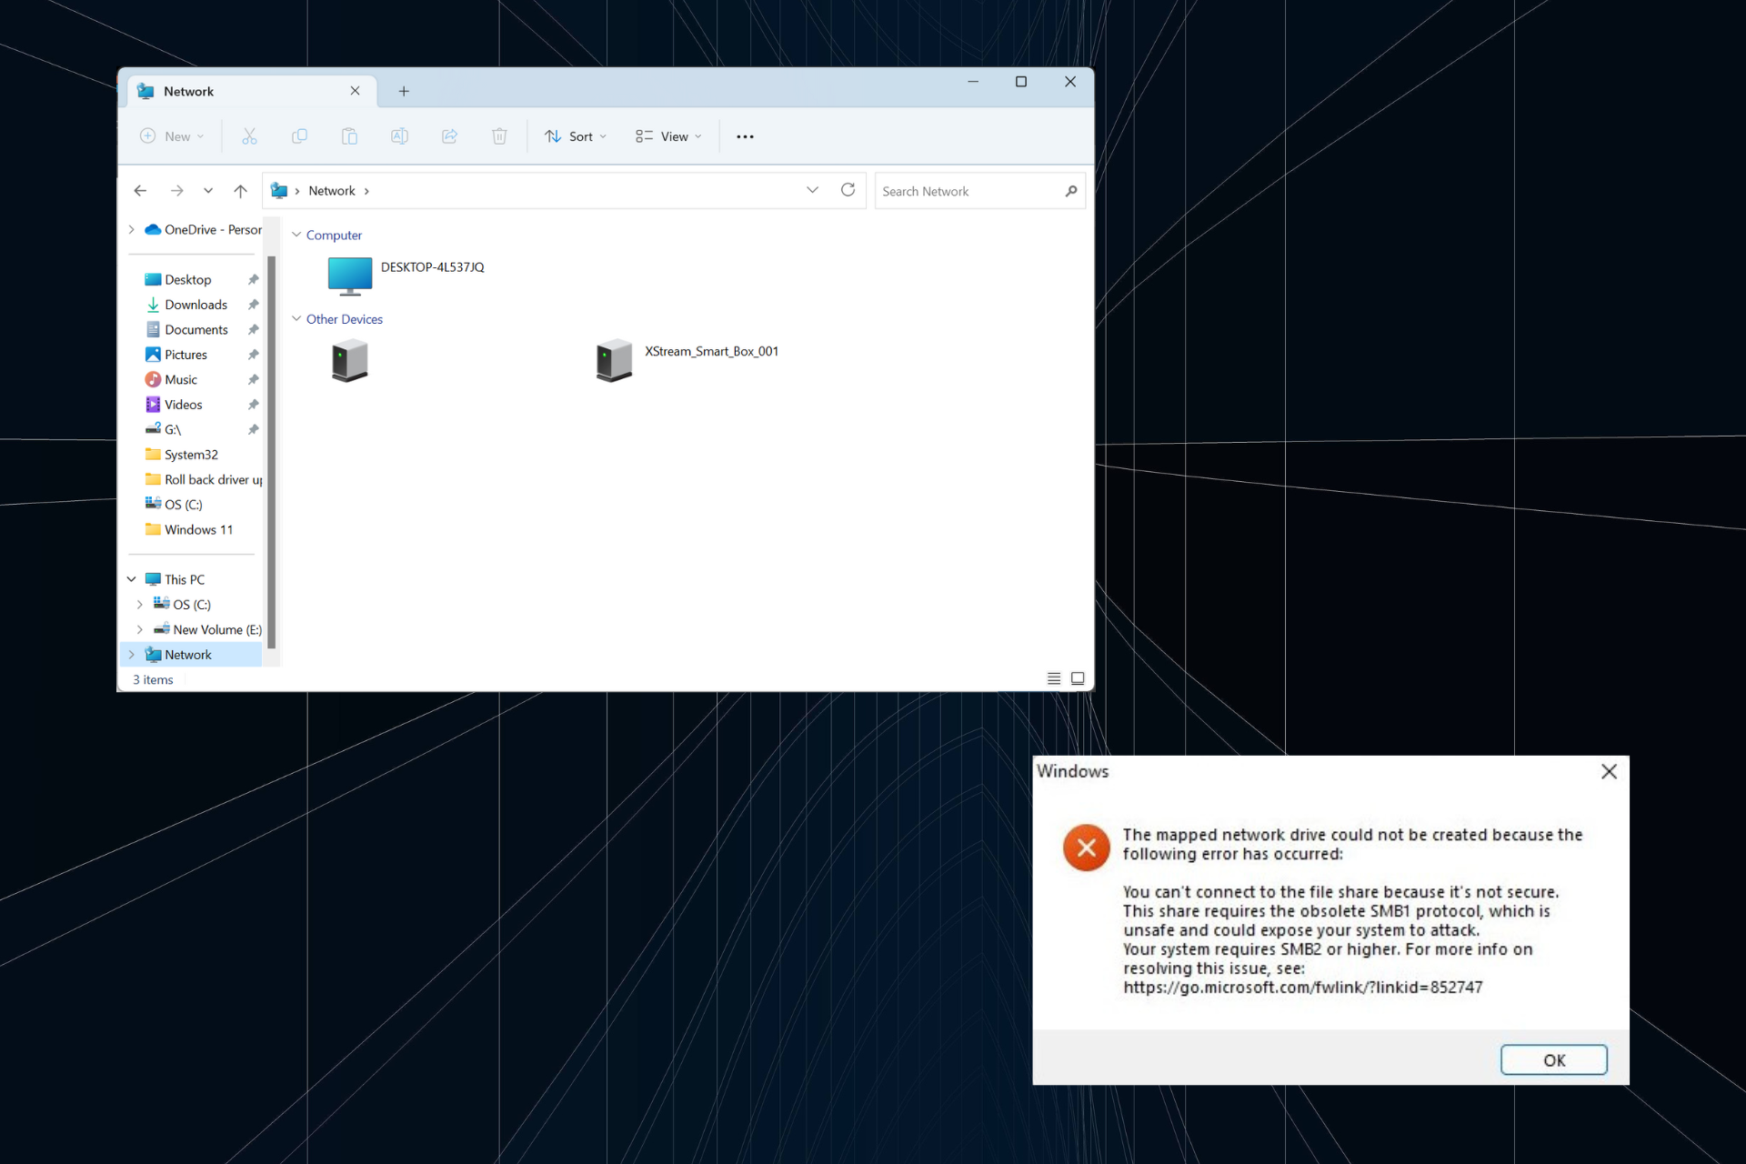This screenshot has width=1746, height=1164.
Task: Click the Up one level arrow
Action: [240, 191]
